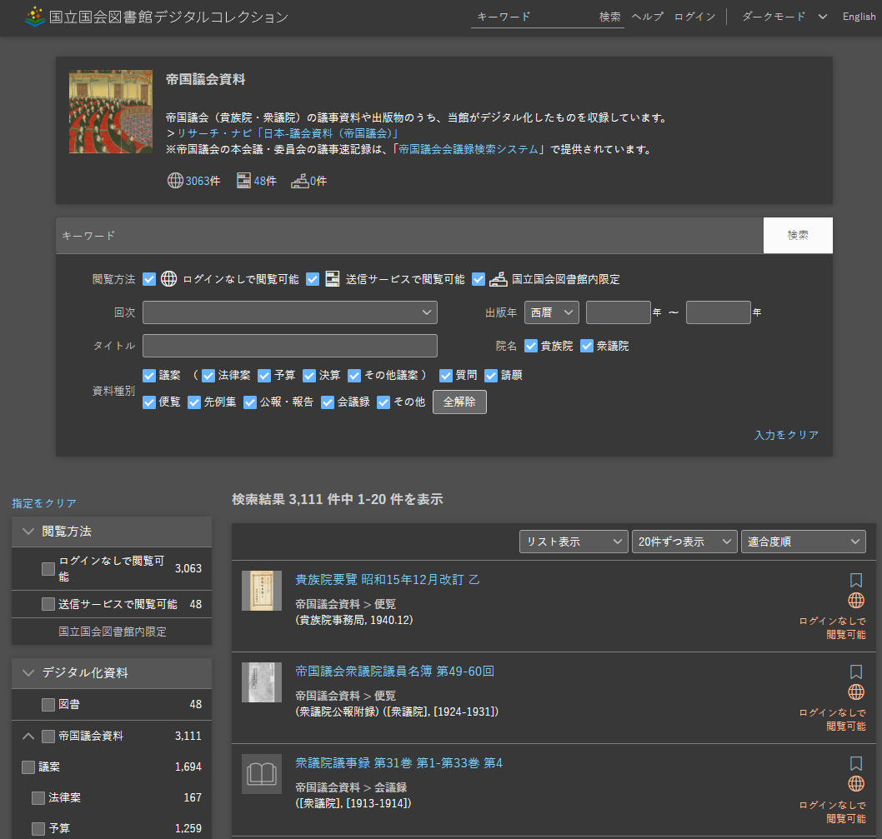
Task: Click bookmark icon for 衆議院議事録 第31巻
Action: [855, 763]
